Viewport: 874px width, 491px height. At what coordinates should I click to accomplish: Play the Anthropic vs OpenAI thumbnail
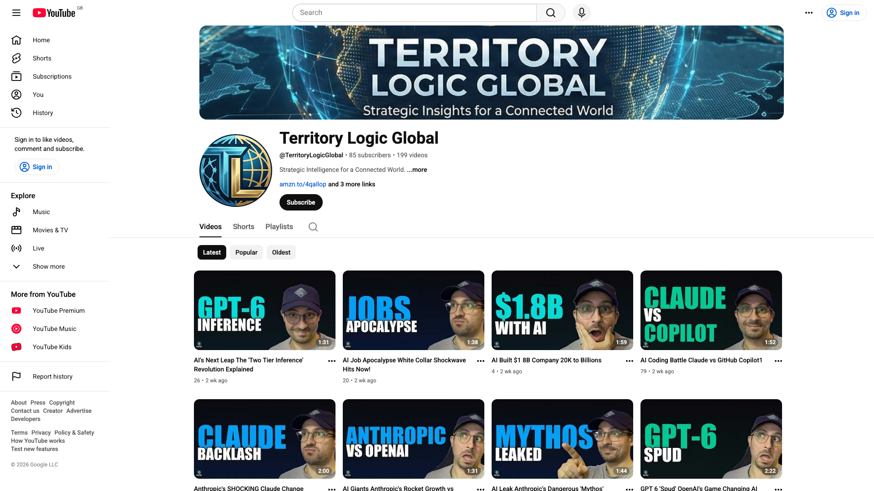pyautogui.click(x=413, y=439)
